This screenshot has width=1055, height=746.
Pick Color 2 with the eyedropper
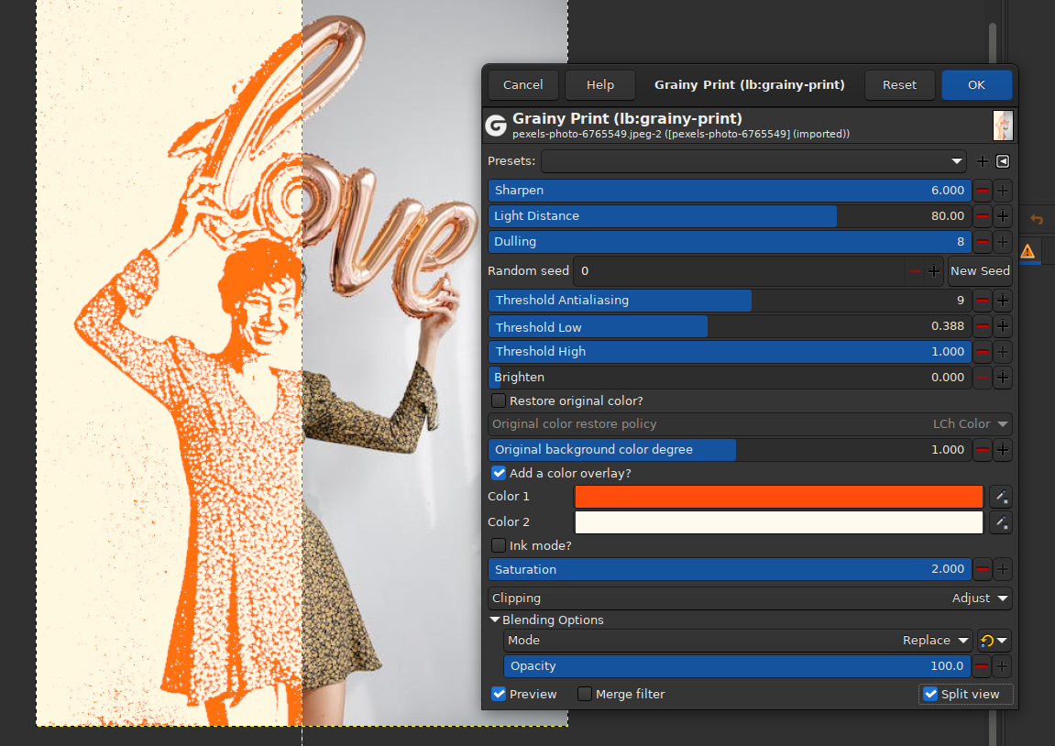pyautogui.click(x=1001, y=522)
